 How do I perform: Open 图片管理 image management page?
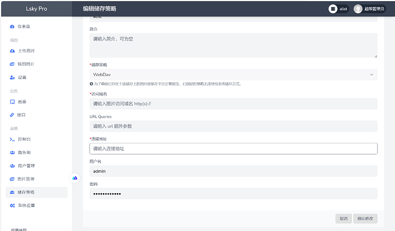tap(37, 179)
